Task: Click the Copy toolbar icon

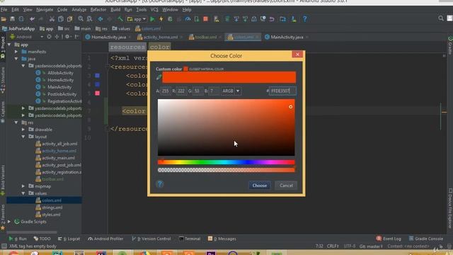Action: tap(61, 19)
